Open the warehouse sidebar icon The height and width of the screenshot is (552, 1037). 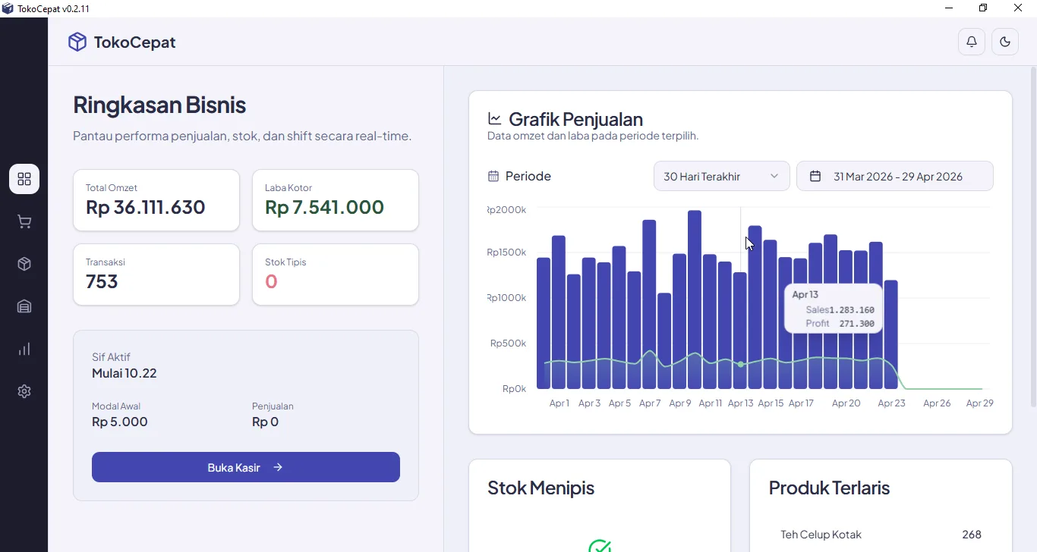[24, 306]
